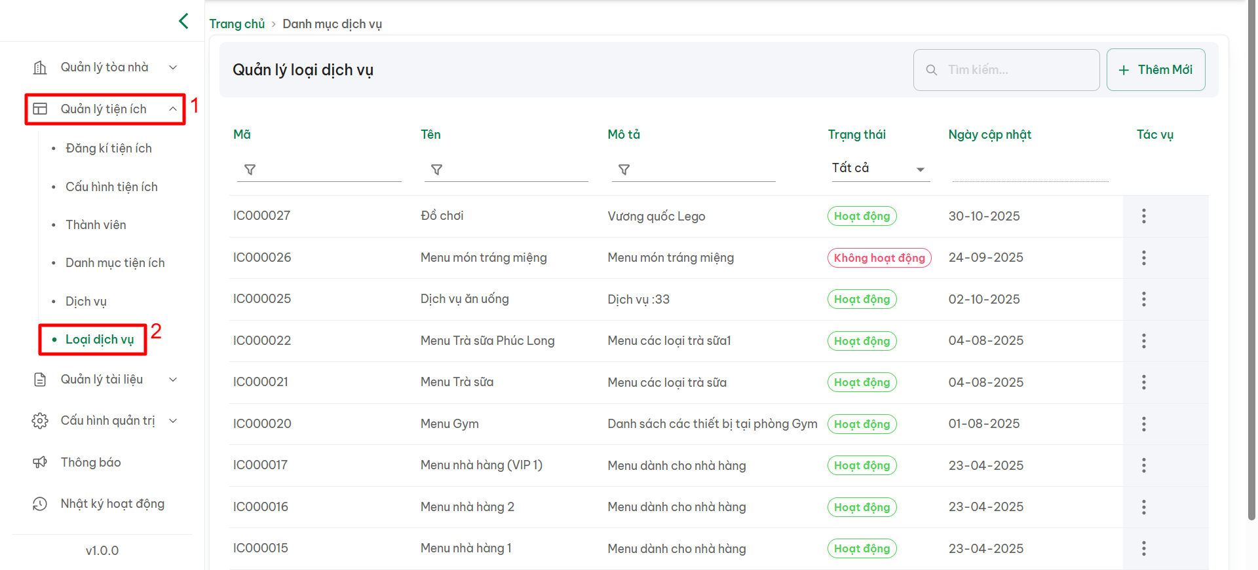This screenshot has height=570, width=1258.
Task: Open three-dot actions menu for Menu Gym row
Action: (1143, 424)
